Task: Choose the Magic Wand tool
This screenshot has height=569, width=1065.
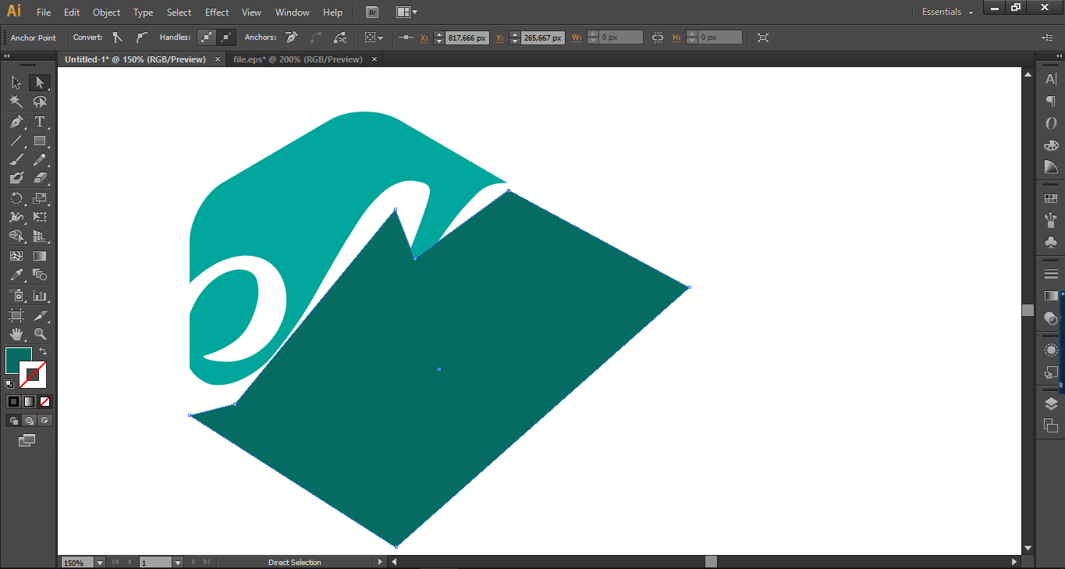Action: 16,102
